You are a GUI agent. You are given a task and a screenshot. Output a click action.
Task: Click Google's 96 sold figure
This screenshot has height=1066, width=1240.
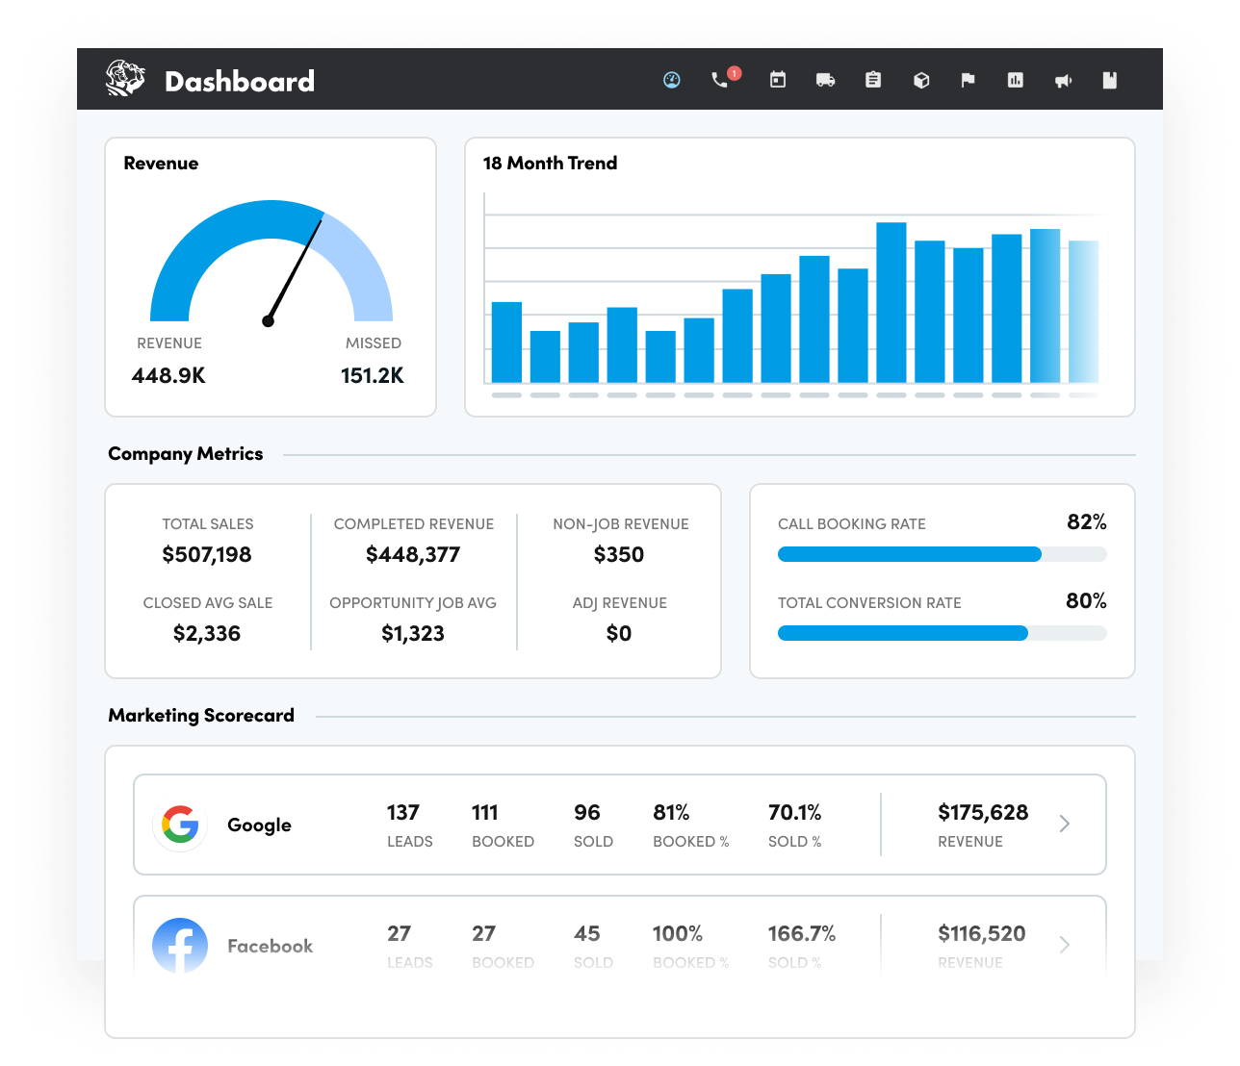click(587, 813)
